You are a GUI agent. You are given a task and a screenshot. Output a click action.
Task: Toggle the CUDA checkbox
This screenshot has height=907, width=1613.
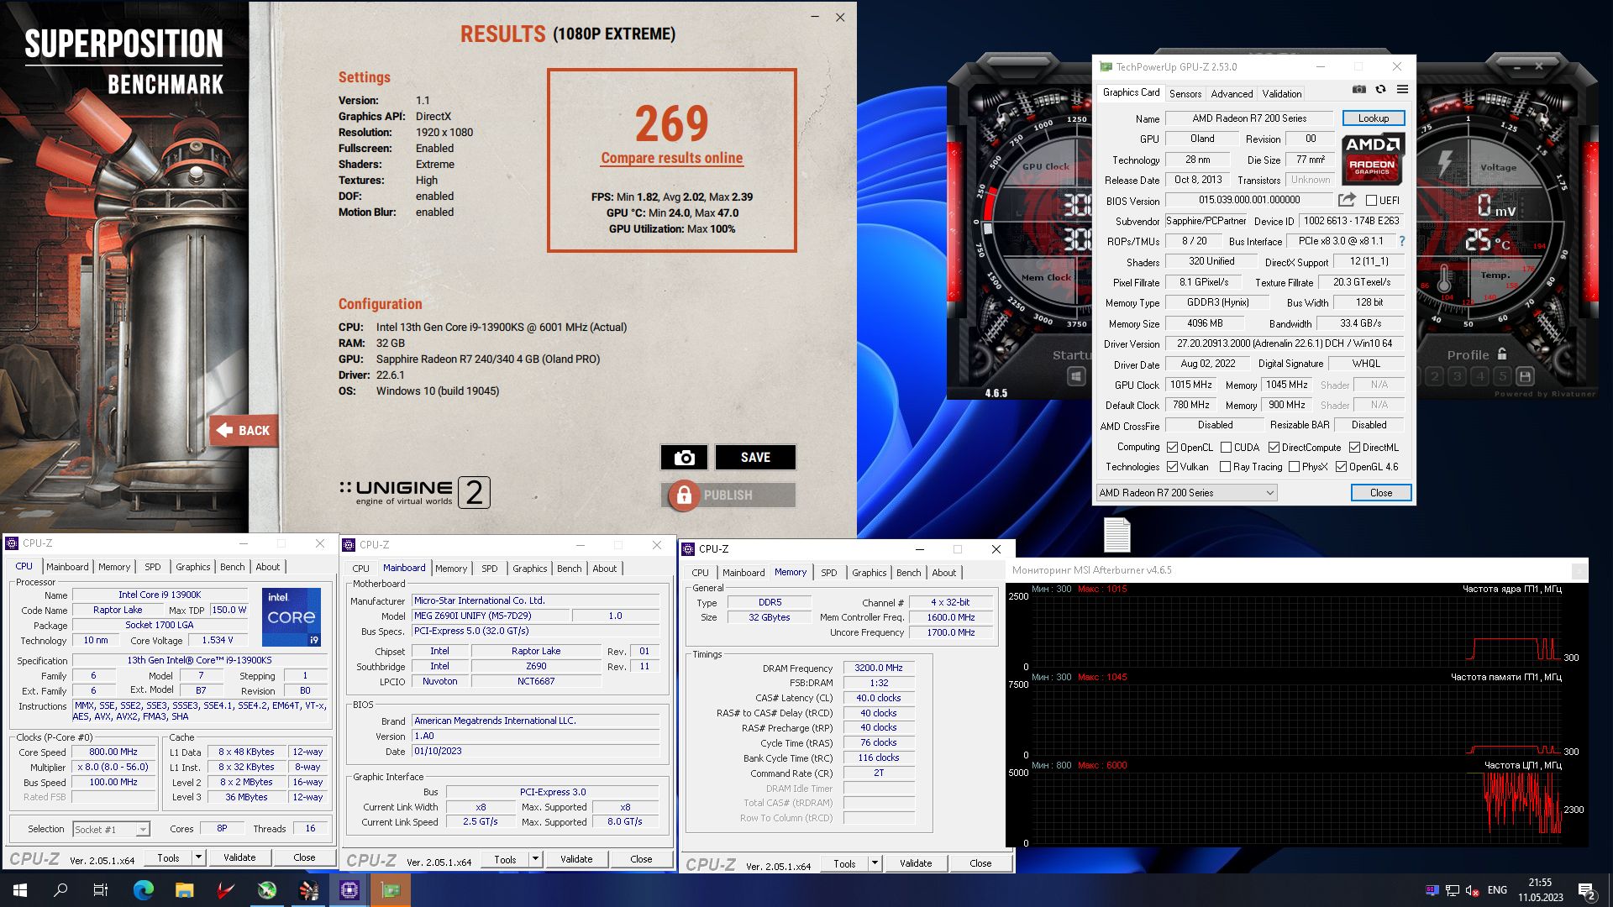click(1226, 448)
